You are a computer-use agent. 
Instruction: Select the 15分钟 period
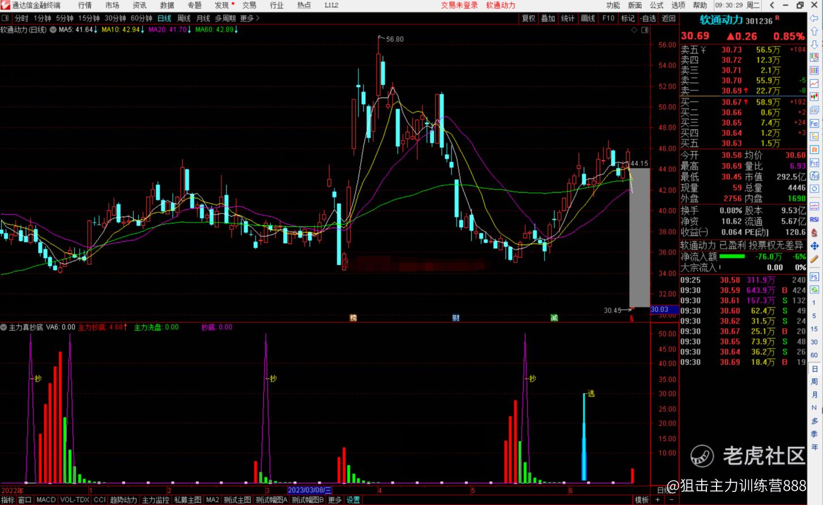click(89, 18)
